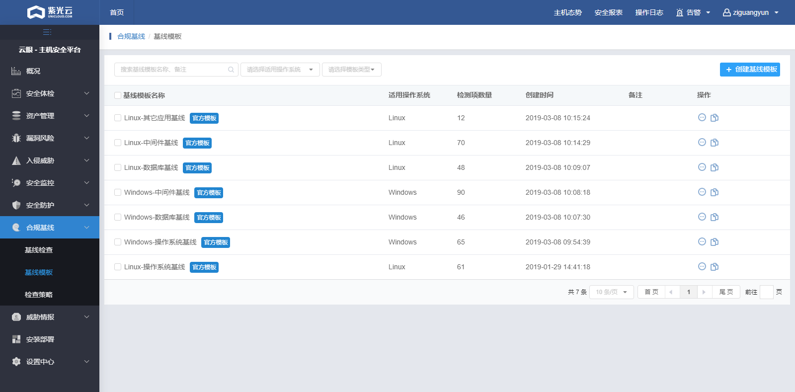Click the 安全监控 monitor icon
The height and width of the screenshot is (392, 795).
pyautogui.click(x=16, y=183)
